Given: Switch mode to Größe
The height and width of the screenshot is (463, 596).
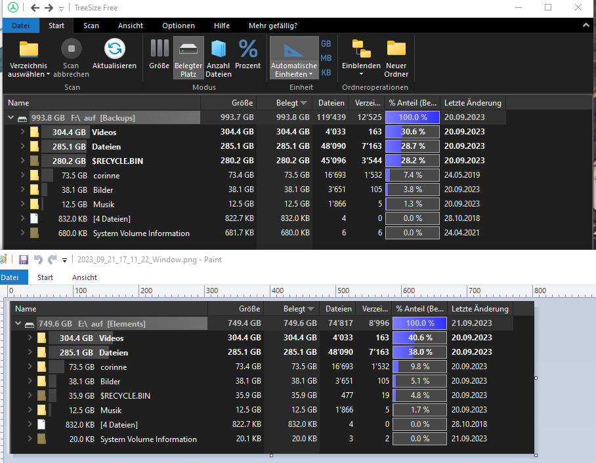Looking at the screenshot, I should pyautogui.click(x=160, y=54).
